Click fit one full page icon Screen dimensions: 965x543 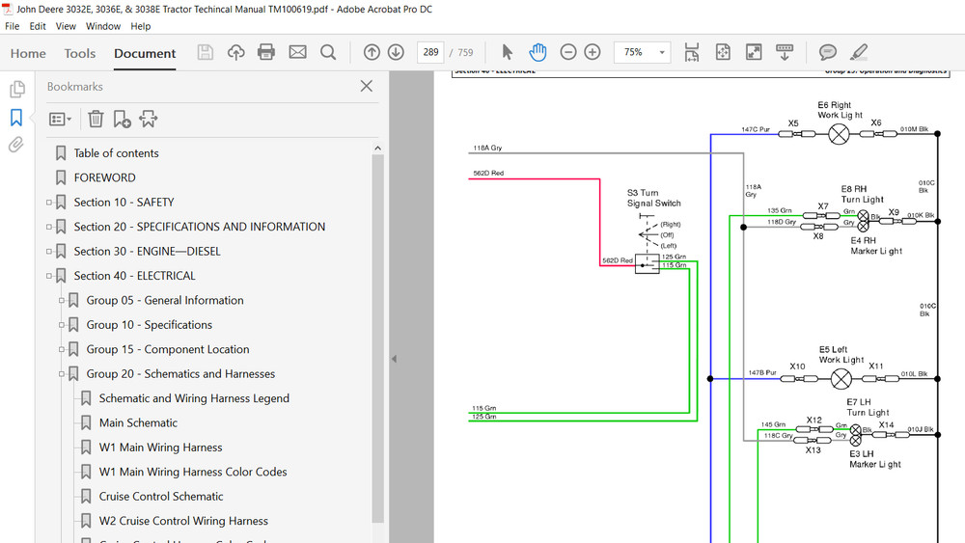(723, 52)
